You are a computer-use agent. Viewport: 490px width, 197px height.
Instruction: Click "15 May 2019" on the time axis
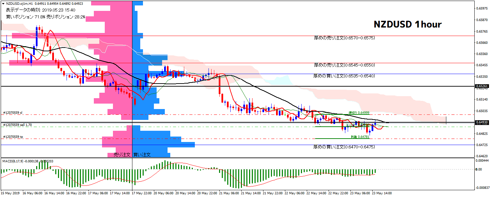(10, 193)
